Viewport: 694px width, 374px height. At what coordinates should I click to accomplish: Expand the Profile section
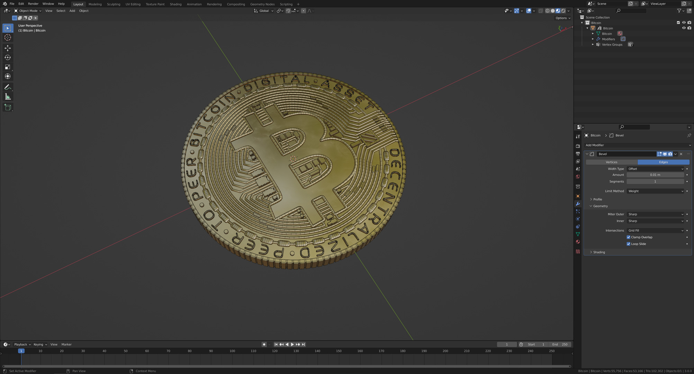597,199
